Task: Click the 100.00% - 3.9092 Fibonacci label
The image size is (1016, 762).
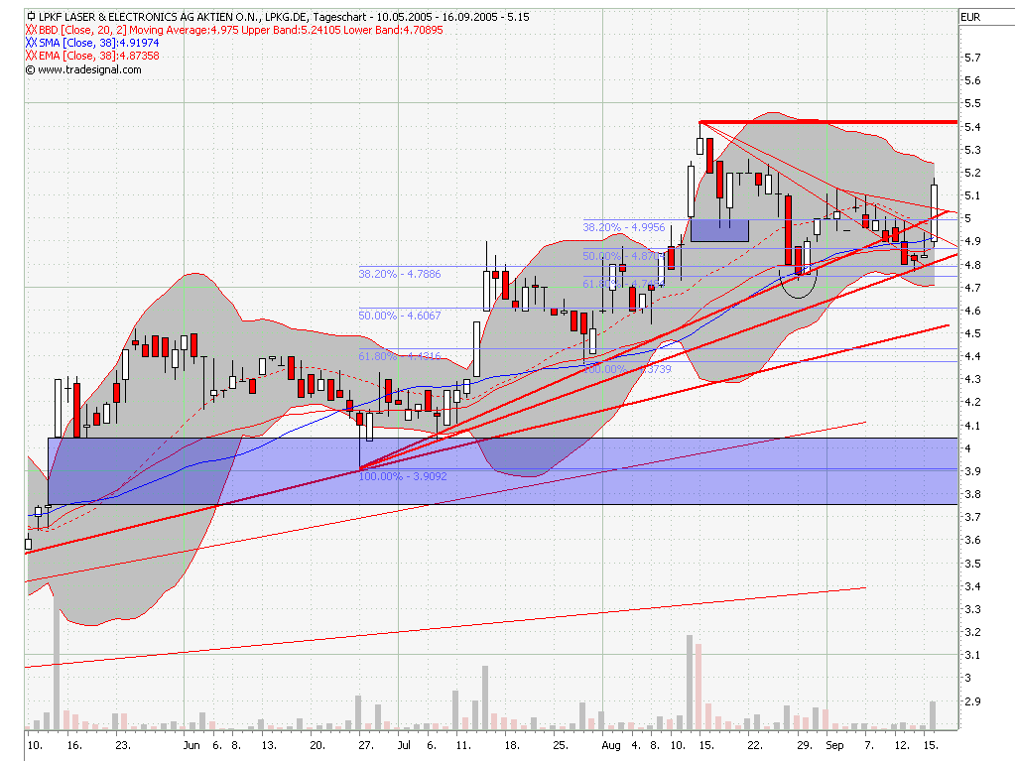Action: tap(403, 476)
